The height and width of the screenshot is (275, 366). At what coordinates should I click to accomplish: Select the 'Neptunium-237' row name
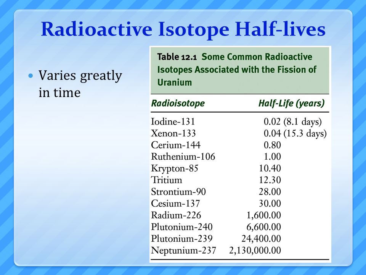tap(183, 251)
